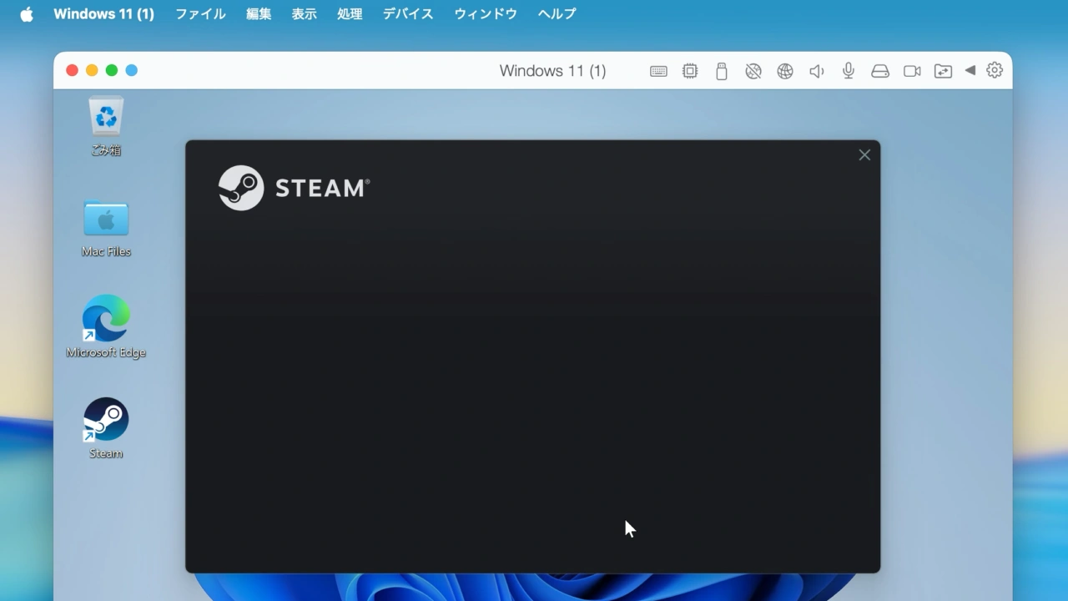The width and height of the screenshot is (1068, 601).
Task: Toggle the disabled network globe icon
Action: [x=753, y=71]
